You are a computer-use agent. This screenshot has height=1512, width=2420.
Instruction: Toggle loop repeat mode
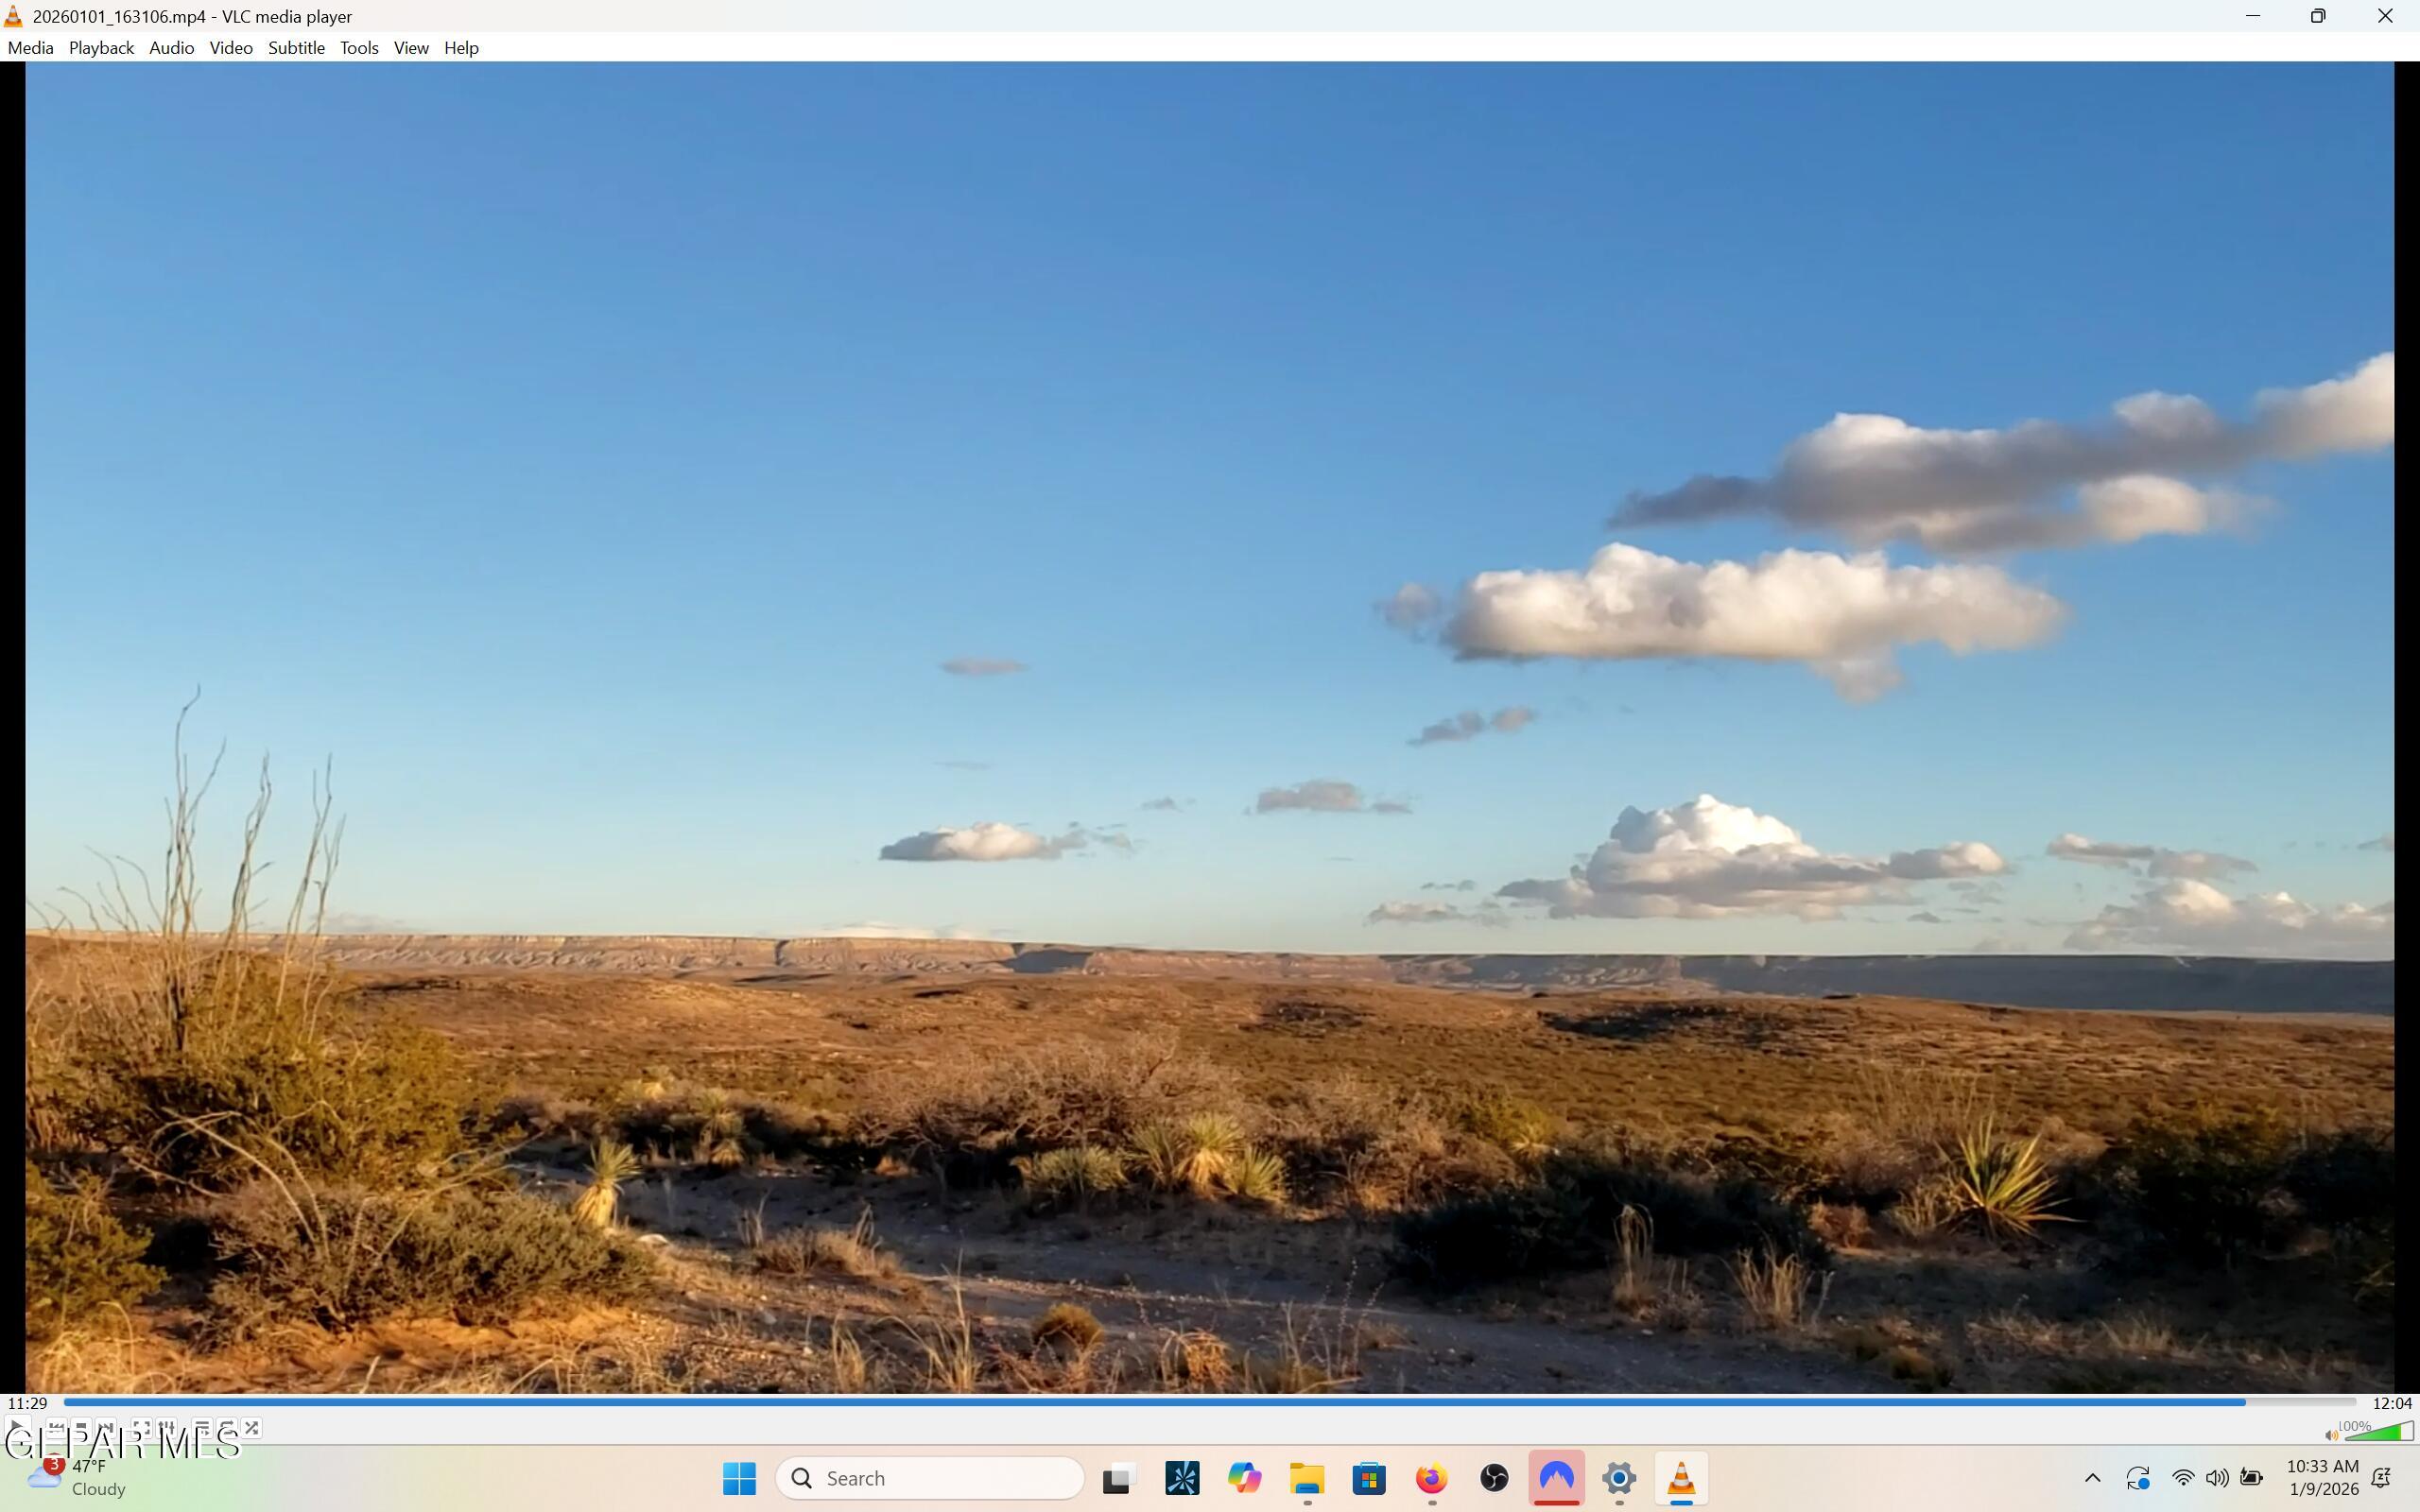(226, 1428)
